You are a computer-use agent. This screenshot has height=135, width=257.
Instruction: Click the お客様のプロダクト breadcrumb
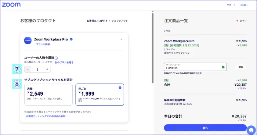click(97, 21)
